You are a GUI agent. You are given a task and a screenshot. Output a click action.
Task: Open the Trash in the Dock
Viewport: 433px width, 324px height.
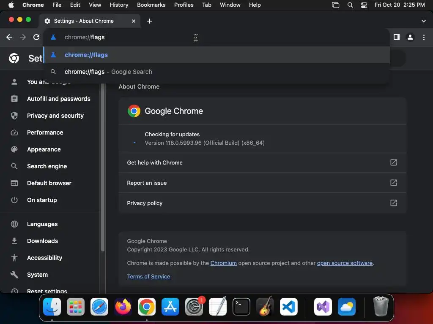(x=381, y=306)
